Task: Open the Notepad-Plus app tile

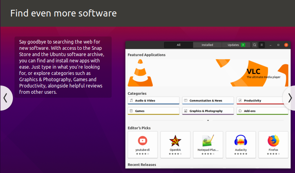Action: pos(208,144)
